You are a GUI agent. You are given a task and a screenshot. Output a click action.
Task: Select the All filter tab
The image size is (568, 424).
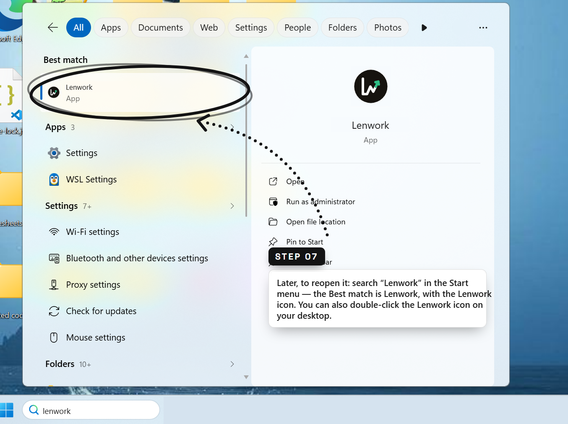[x=78, y=28]
